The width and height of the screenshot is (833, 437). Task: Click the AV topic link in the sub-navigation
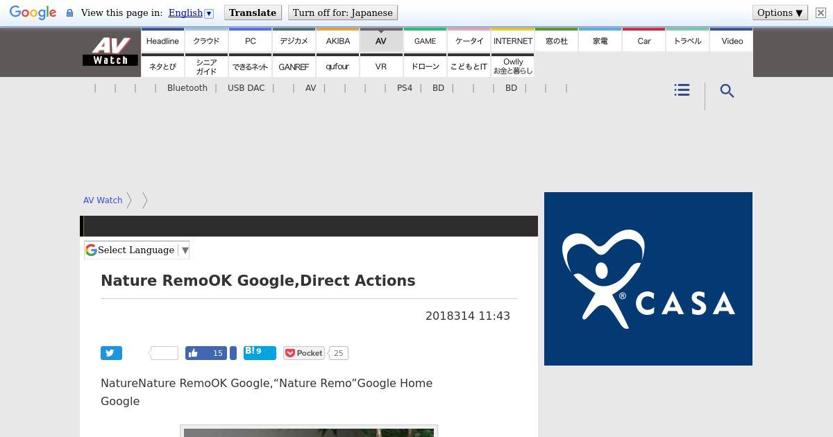[x=310, y=88]
